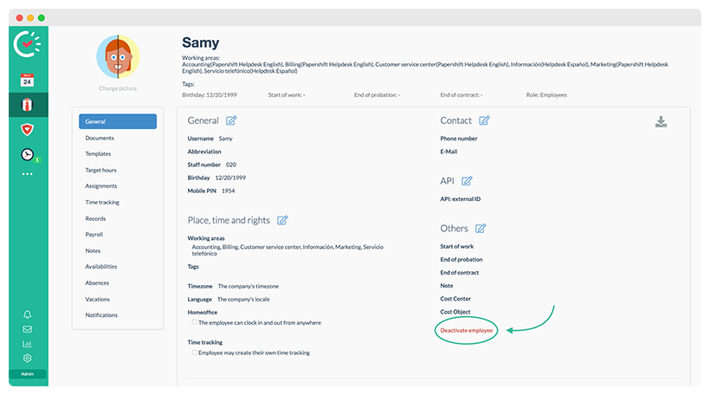Select the General tab
The width and height of the screenshot is (710, 395).
(x=118, y=121)
